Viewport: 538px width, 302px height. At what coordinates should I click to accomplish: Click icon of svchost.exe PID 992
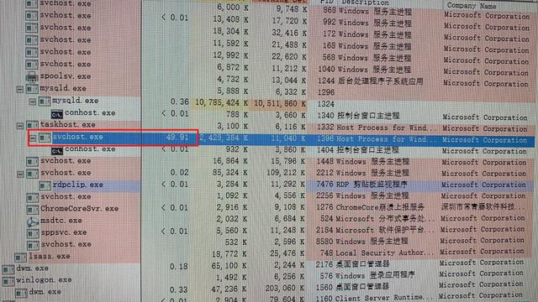tap(32, 16)
